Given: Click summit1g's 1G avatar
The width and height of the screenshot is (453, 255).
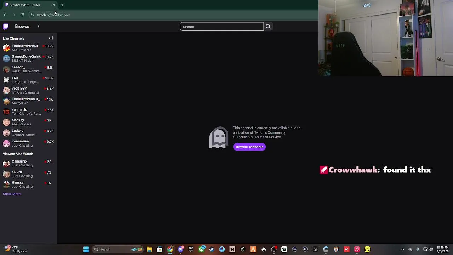Looking at the screenshot, I should (x=6, y=112).
